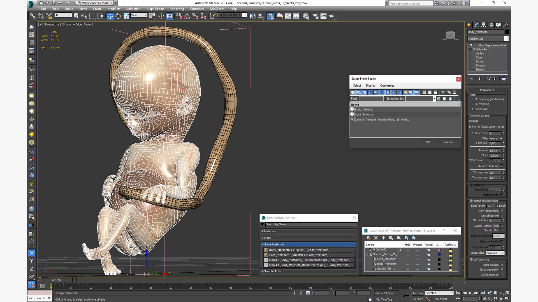
Task: Expand Sample Slots section
Action: click(308, 271)
